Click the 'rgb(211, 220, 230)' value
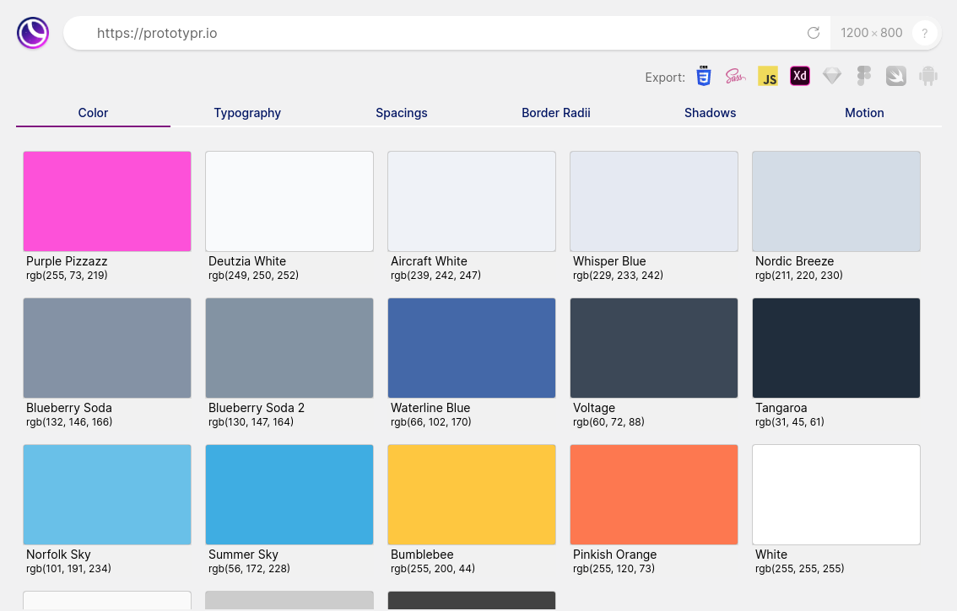 [799, 275]
